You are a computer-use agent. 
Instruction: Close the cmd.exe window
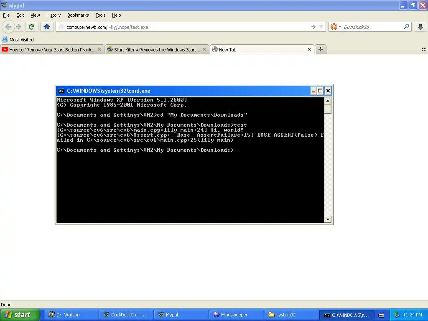click(x=328, y=91)
